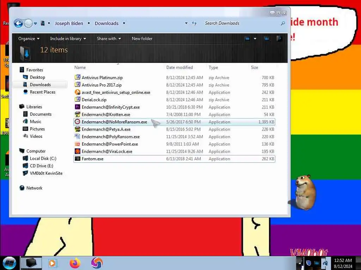This screenshot has width=361, height=270.
Task: Launch Firefox from the taskbar
Action: [75, 263]
